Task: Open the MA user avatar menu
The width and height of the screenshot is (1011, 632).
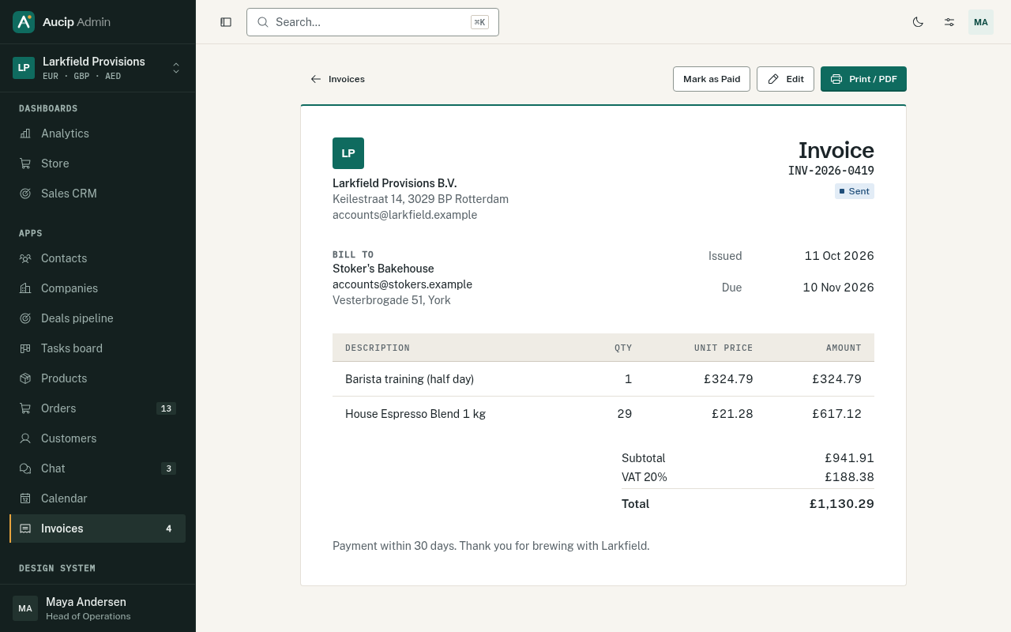Action: pyautogui.click(x=981, y=22)
